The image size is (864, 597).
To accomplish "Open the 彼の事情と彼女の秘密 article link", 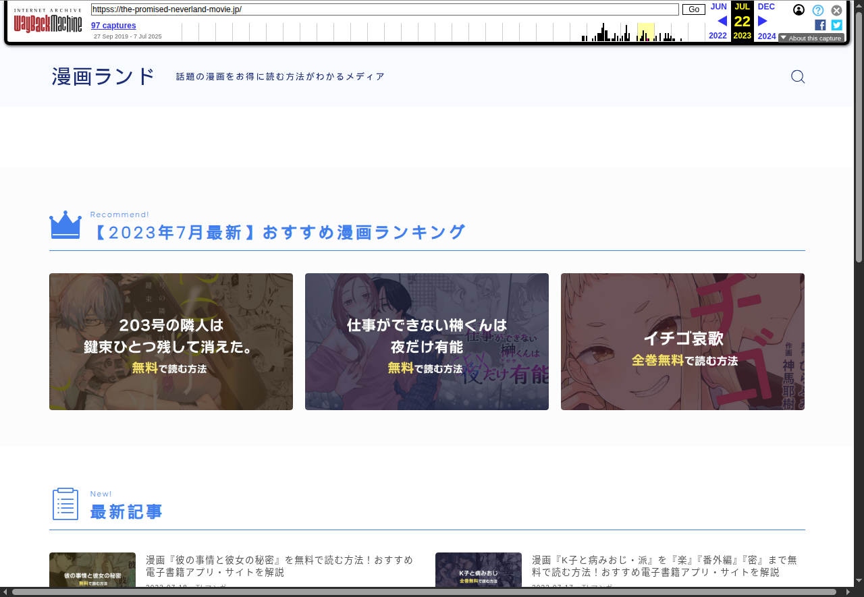I will click(279, 566).
